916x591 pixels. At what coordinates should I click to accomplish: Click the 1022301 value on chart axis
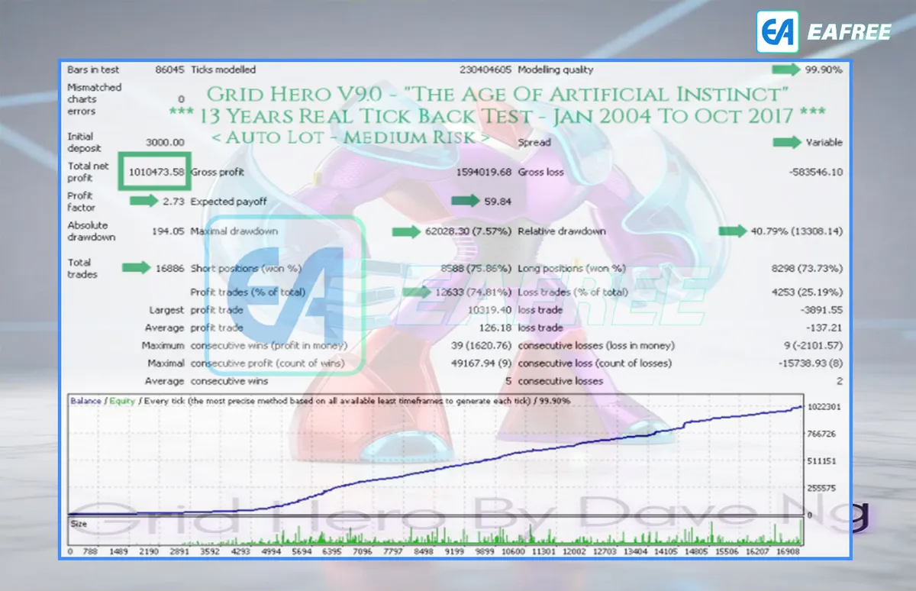(x=825, y=407)
